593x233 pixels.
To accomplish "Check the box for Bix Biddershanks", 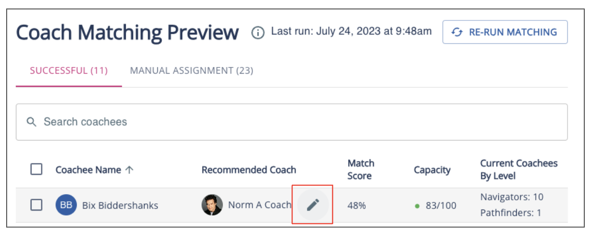I will (x=36, y=205).
